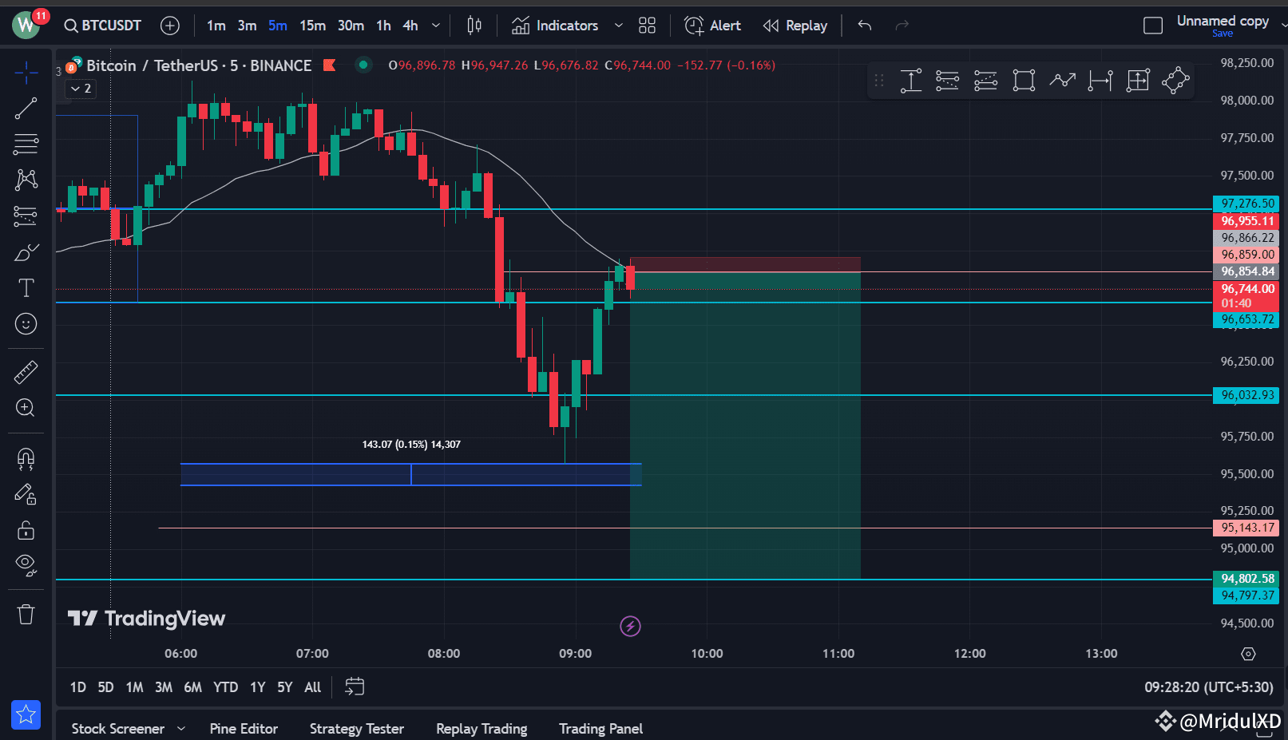
Task: Open price scale settings gear
Action: pyautogui.click(x=1249, y=654)
